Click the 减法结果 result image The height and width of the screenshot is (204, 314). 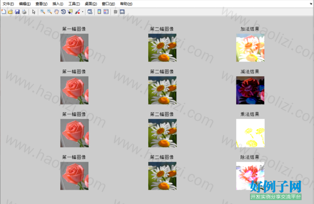[250, 90]
